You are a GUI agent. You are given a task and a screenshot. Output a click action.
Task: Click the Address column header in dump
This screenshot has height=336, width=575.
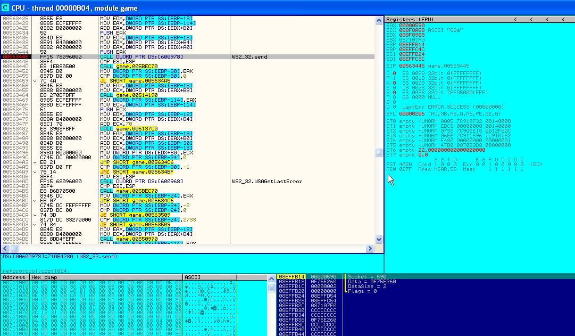pyautogui.click(x=14, y=277)
